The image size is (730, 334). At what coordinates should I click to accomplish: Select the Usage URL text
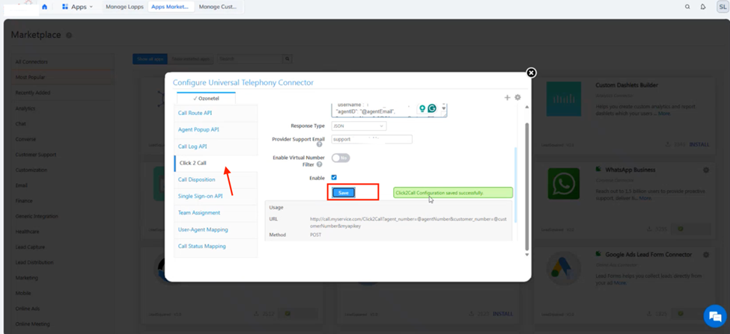[408, 223]
